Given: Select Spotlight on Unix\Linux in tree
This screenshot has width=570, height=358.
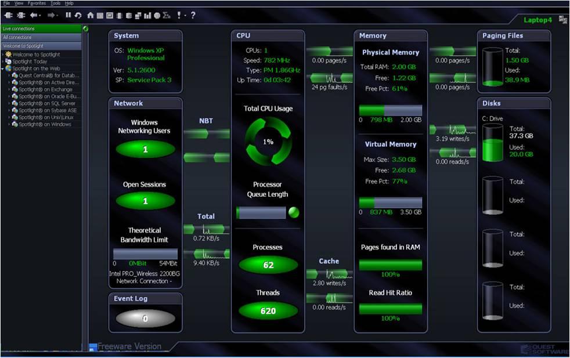Looking at the screenshot, I should pyautogui.click(x=46, y=117).
